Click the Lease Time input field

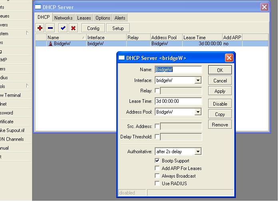(x=178, y=101)
